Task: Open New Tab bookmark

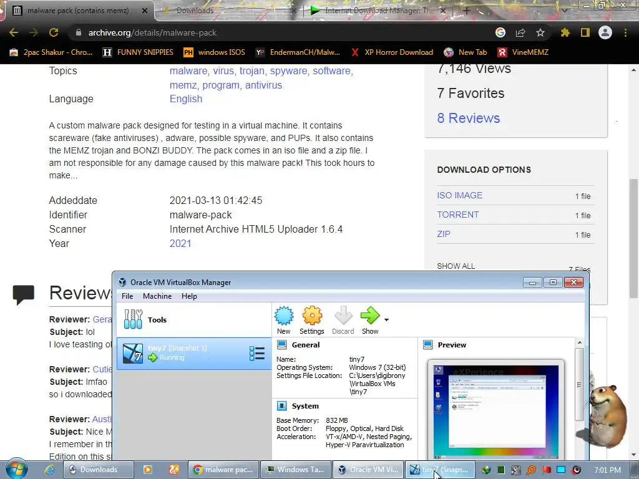Action: (x=466, y=52)
